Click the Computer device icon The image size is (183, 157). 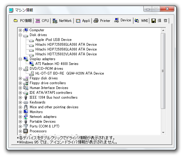[26, 30]
